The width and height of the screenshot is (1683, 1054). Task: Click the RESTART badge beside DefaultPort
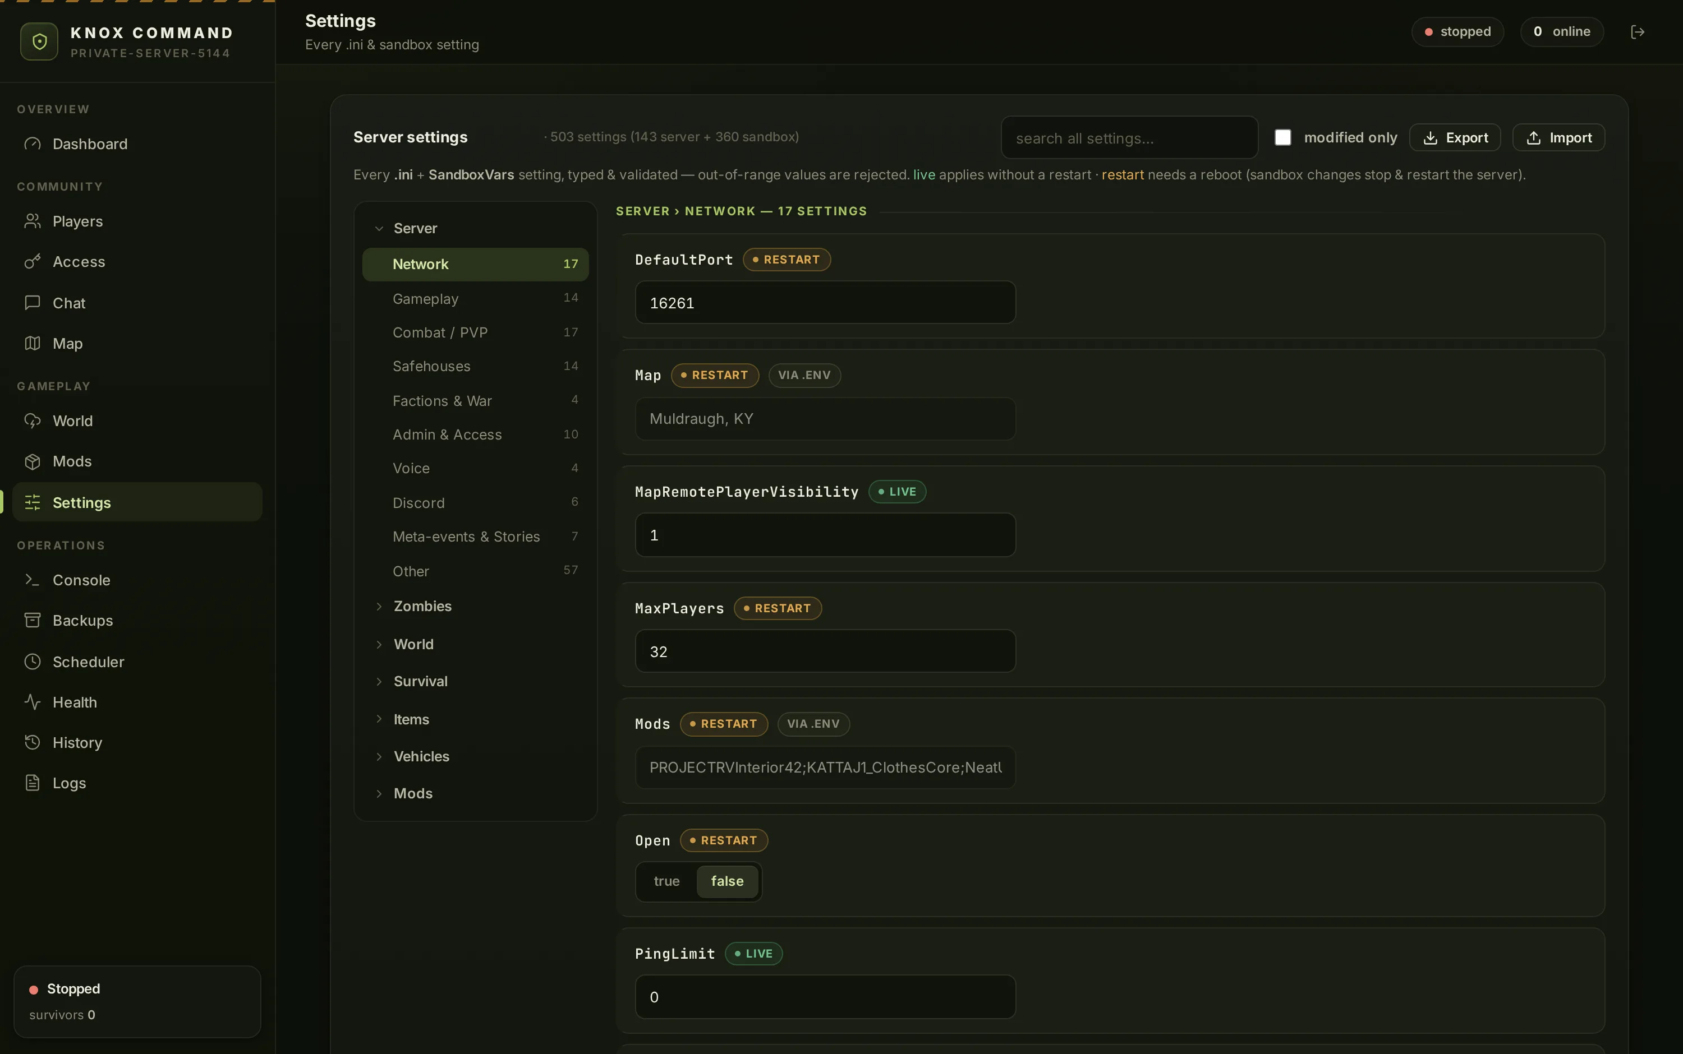point(787,260)
